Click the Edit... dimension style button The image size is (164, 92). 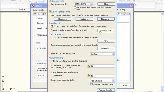(x=106, y=4)
